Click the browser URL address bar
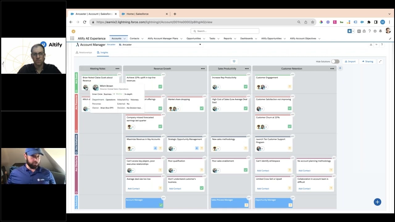 pyautogui.click(x=194, y=22)
